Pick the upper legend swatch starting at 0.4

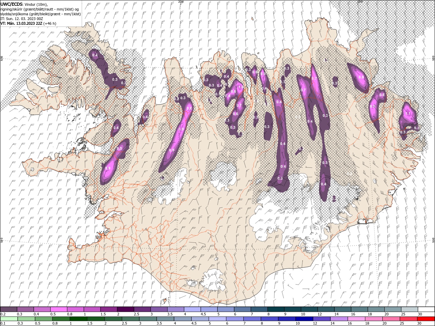coord(42,309)
